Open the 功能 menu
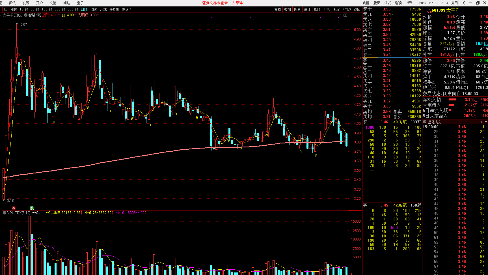This screenshot has width=488, height=275. coord(366,3)
